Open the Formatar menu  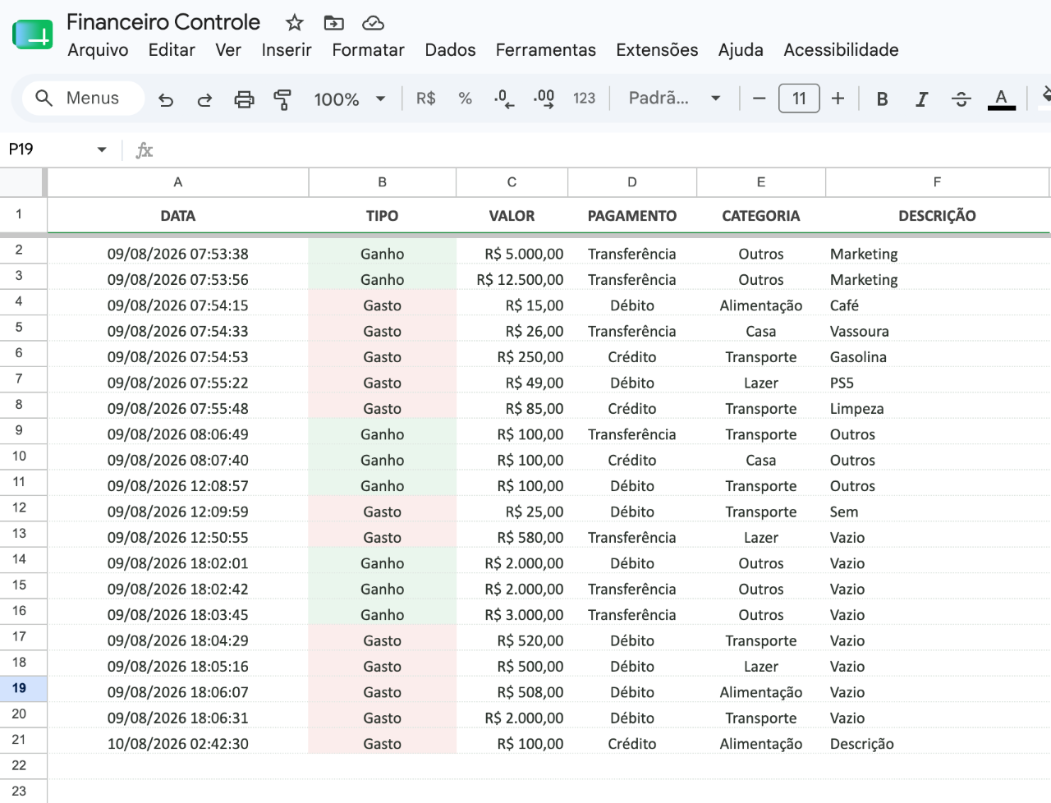[368, 50]
